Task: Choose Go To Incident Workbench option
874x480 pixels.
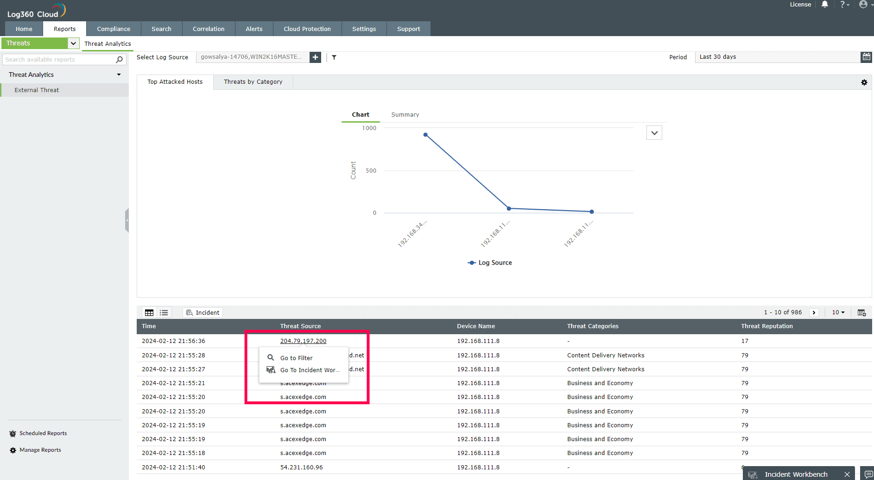Action: 304,370
